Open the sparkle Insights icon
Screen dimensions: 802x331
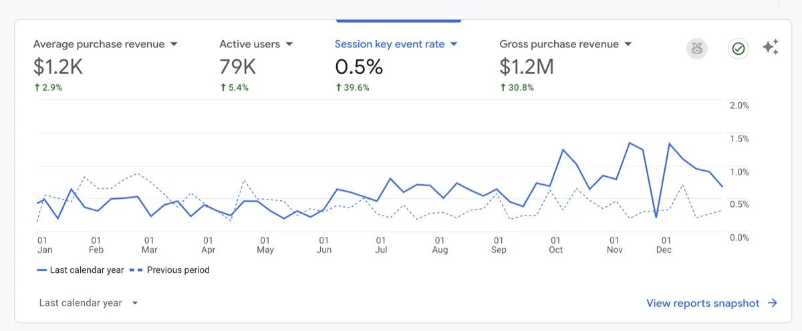pyautogui.click(x=771, y=47)
